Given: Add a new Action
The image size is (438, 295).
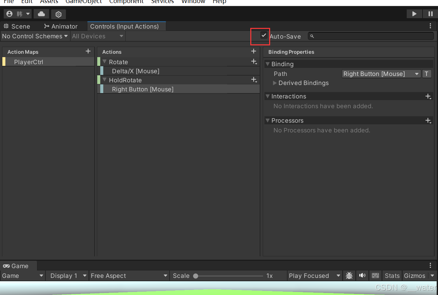Looking at the screenshot, I should [x=254, y=51].
